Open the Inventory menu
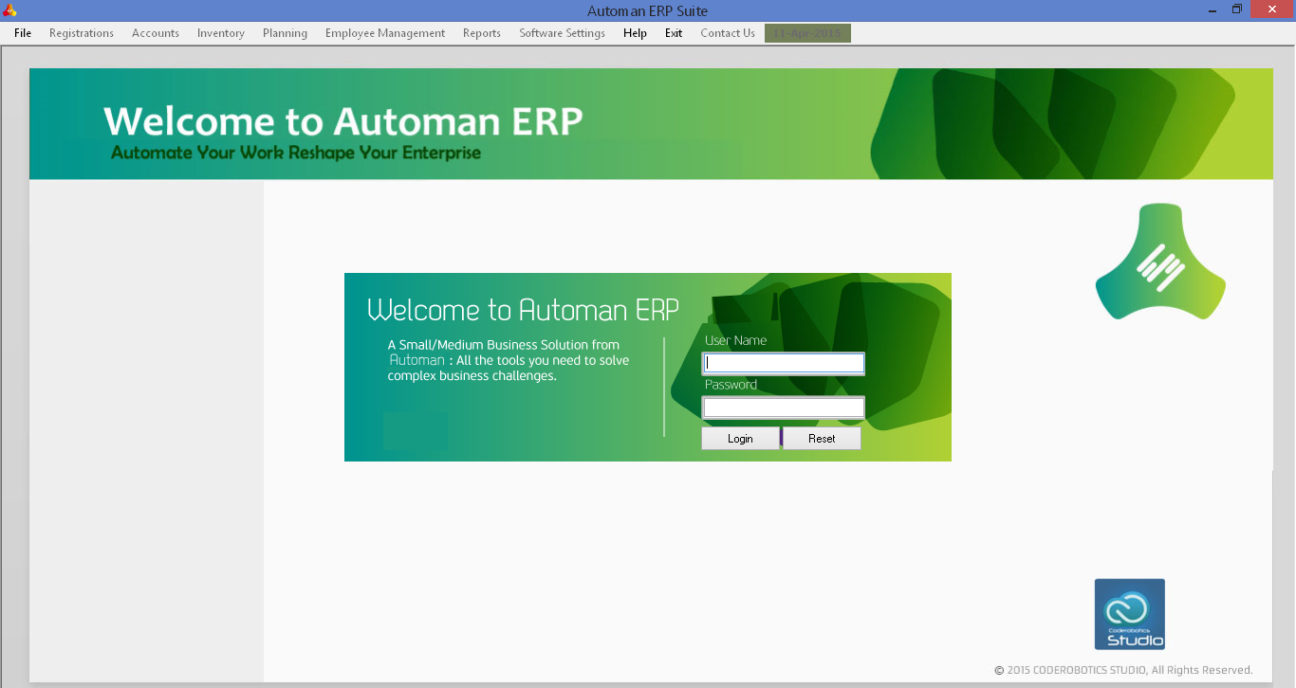This screenshot has height=688, width=1296. coord(221,33)
